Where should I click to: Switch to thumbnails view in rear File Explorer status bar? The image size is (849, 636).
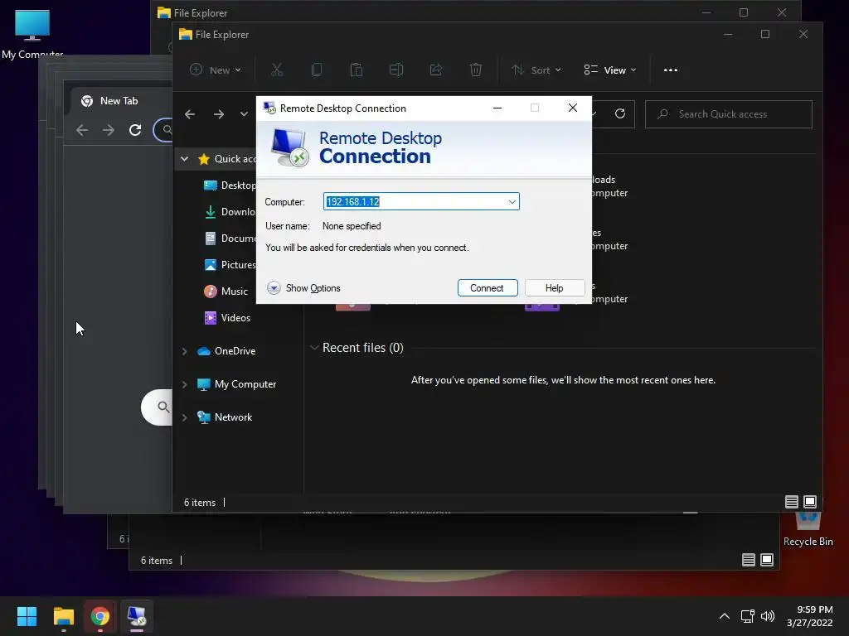(767, 560)
